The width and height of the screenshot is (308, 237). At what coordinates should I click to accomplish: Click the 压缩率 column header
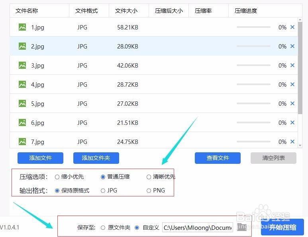click(209, 11)
